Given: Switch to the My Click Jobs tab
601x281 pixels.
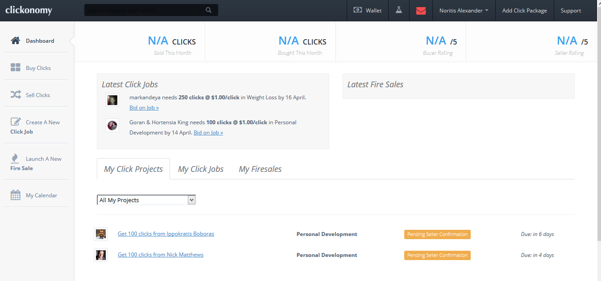Looking at the screenshot, I should [201, 169].
